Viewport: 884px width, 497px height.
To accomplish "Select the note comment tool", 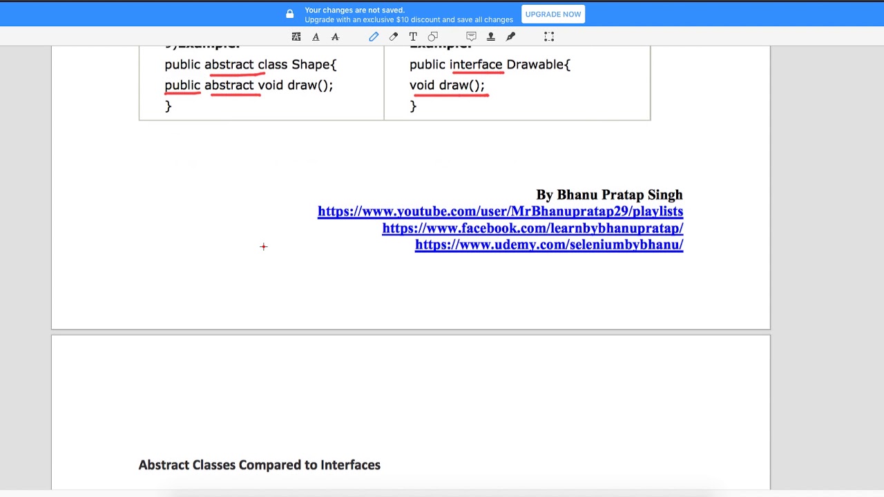I will (471, 37).
